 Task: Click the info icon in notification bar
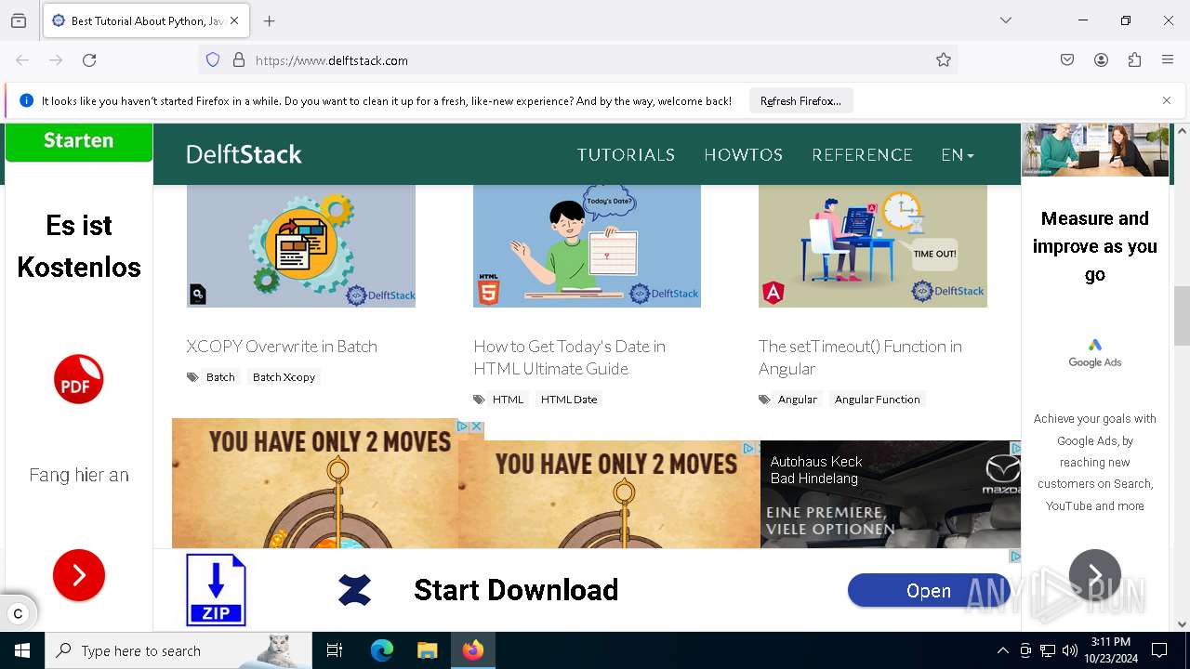(x=26, y=100)
